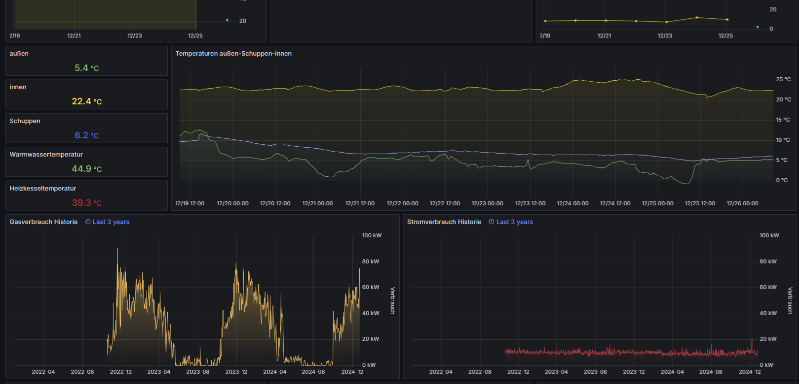This screenshot has height=384, width=799.
Task: Select the 5.4 °C außen stat value
Action: pos(87,68)
